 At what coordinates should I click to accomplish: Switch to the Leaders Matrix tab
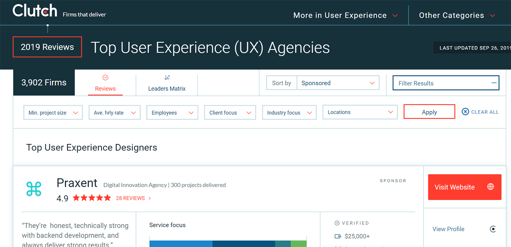(x=167, y=83)
